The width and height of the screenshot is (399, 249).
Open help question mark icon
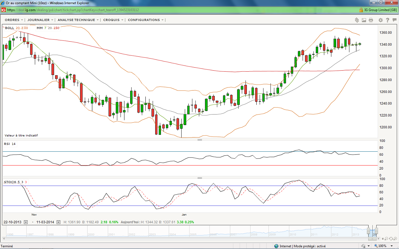[x=388, y=20]
